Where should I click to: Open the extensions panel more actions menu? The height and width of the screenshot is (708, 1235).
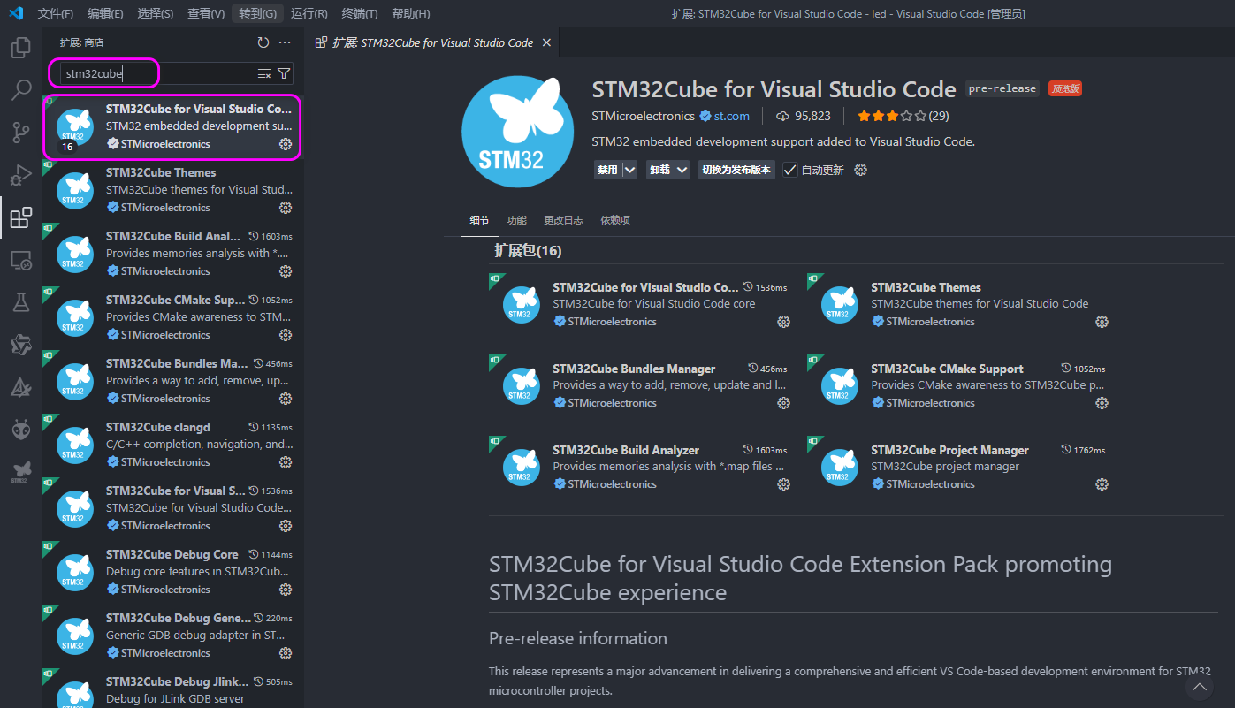285,42
